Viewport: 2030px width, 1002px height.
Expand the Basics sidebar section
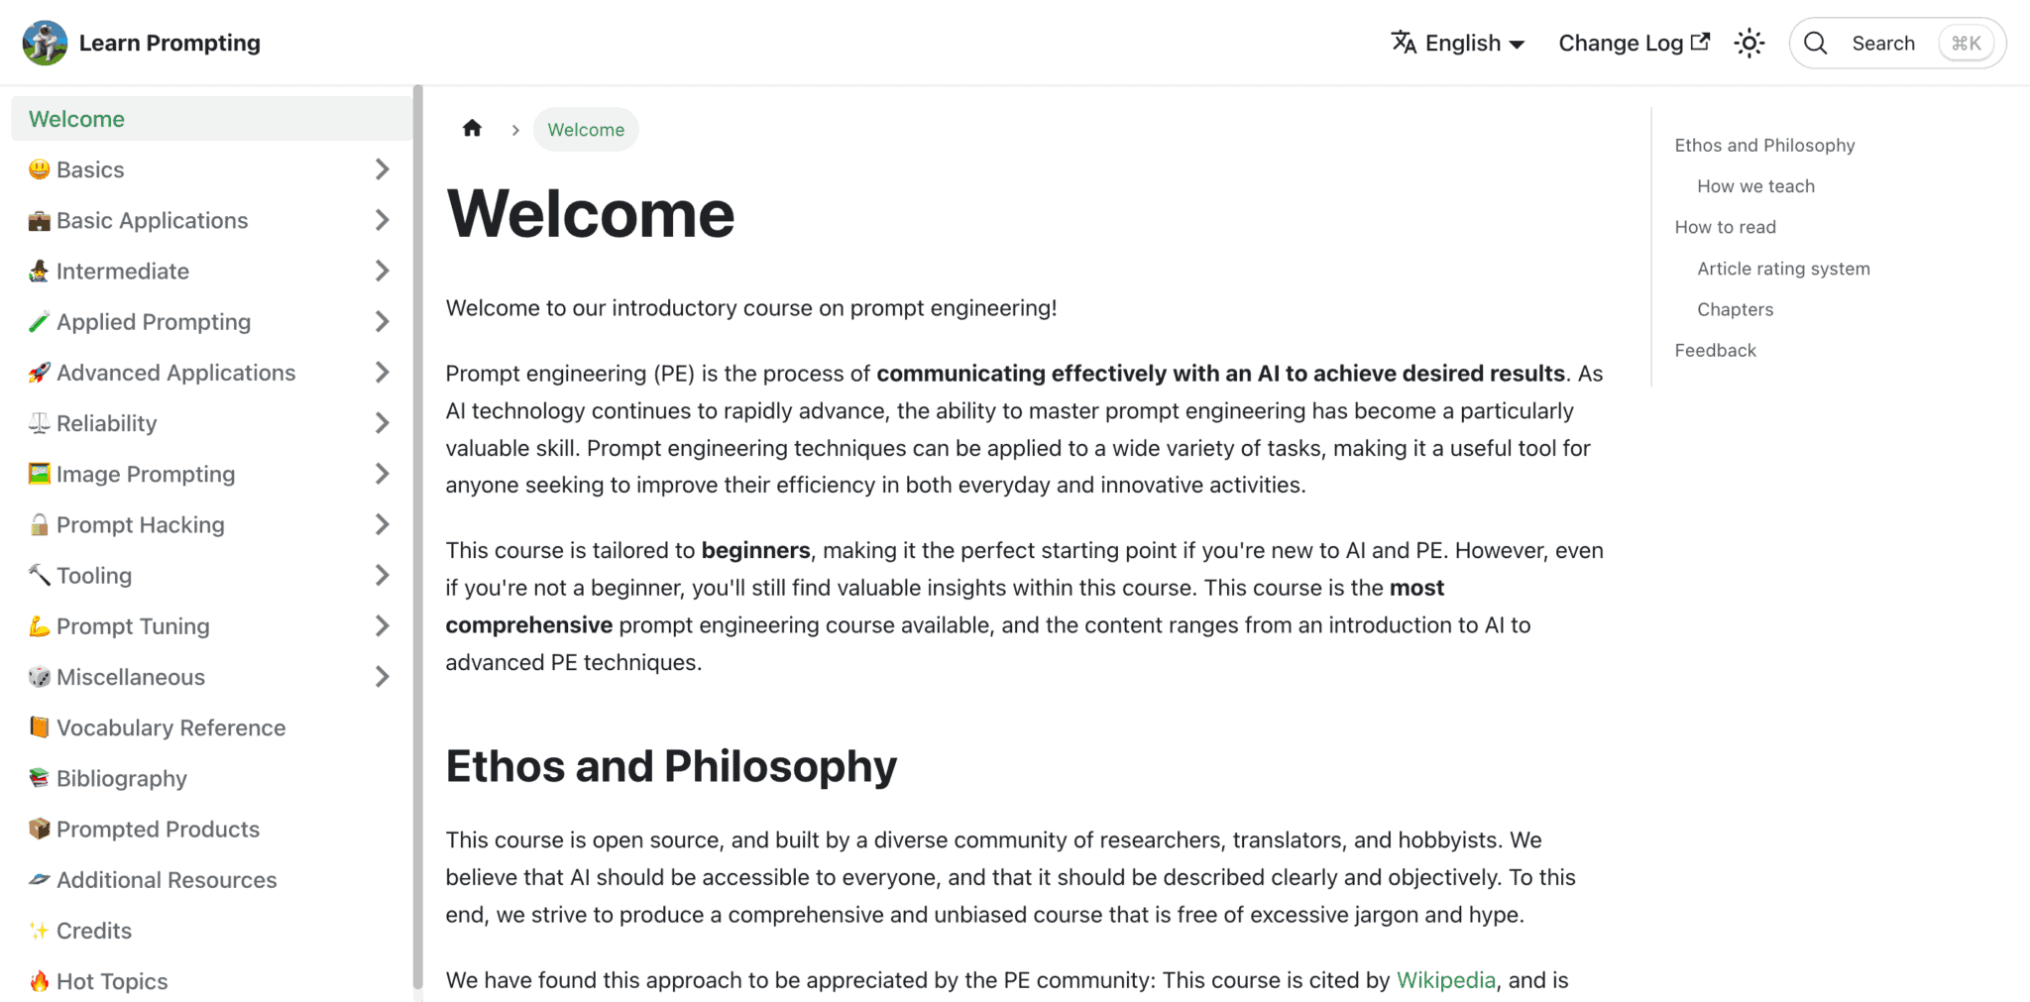tap(382, 169)
